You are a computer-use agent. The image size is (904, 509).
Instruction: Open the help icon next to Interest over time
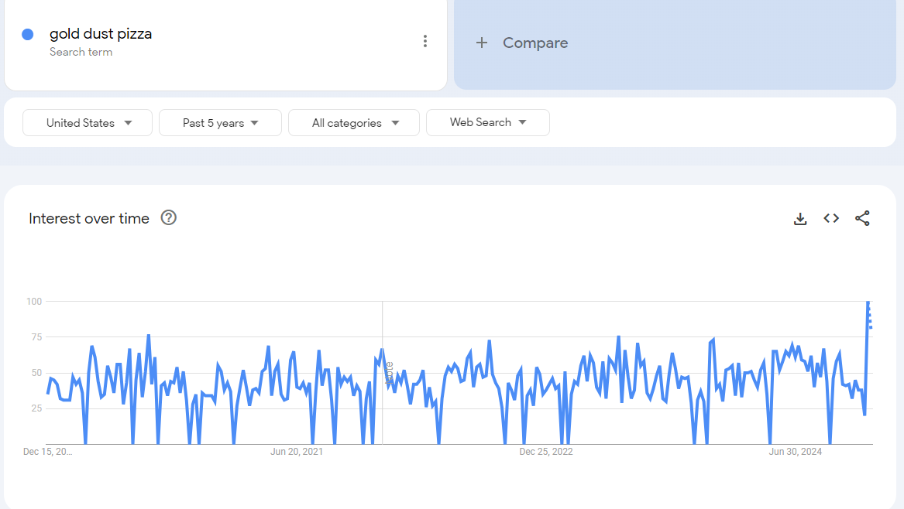169,218
